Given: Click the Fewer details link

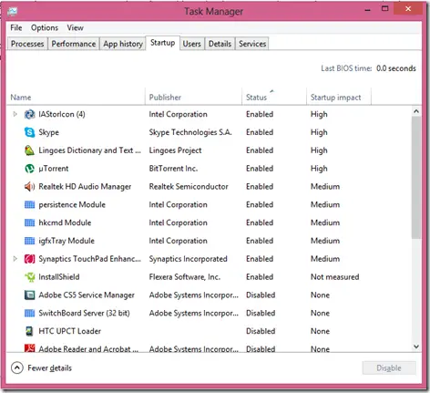Looking at the screenshot, I should tap(50, 368).
